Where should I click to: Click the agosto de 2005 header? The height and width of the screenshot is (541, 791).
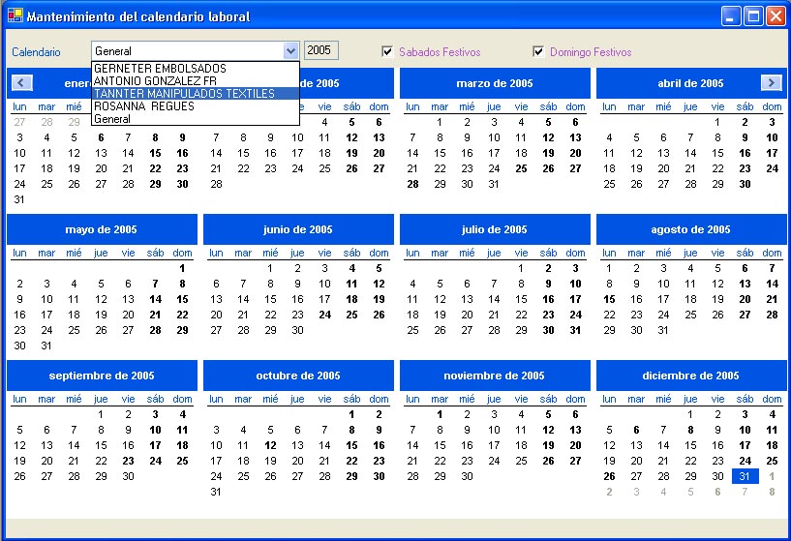coord(690,229)
